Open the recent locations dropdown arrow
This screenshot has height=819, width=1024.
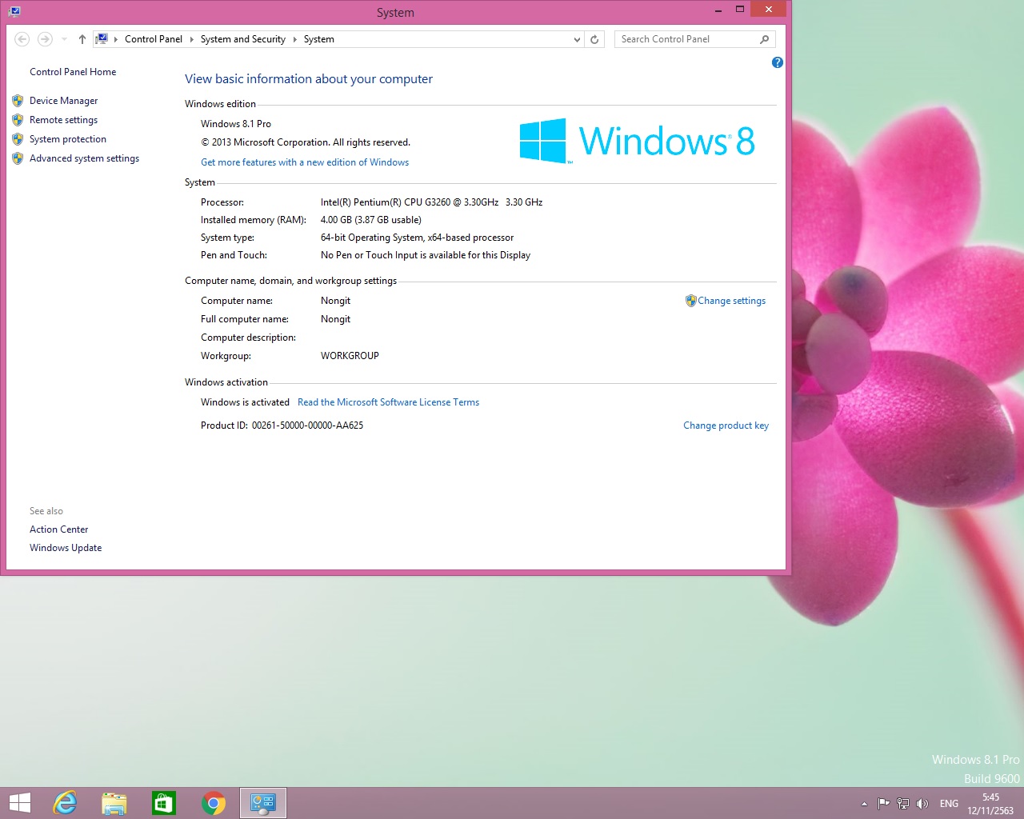click(x=64, y=39)
